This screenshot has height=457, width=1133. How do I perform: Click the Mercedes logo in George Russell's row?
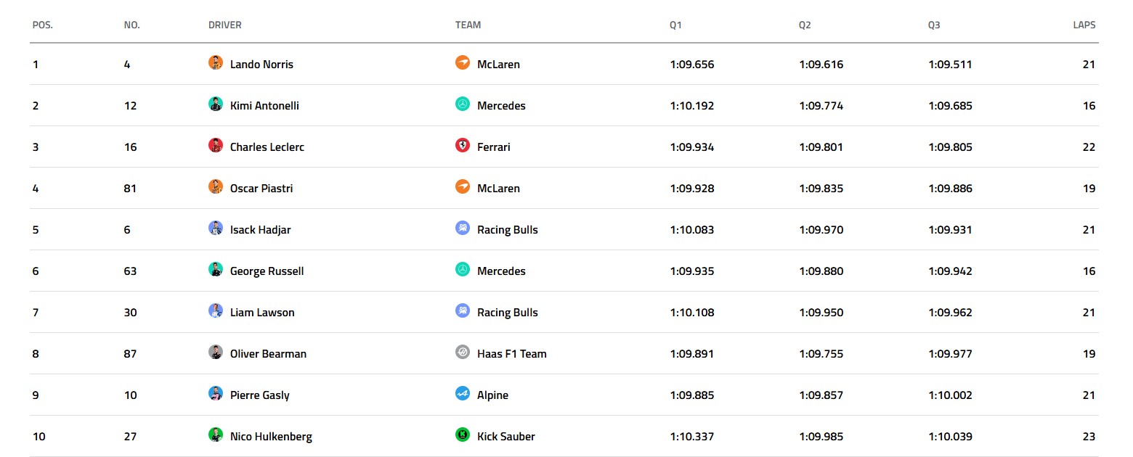point(463,270)
